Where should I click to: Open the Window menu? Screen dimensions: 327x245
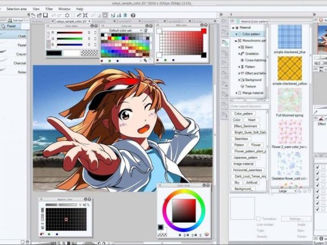(x=64, y=9)
